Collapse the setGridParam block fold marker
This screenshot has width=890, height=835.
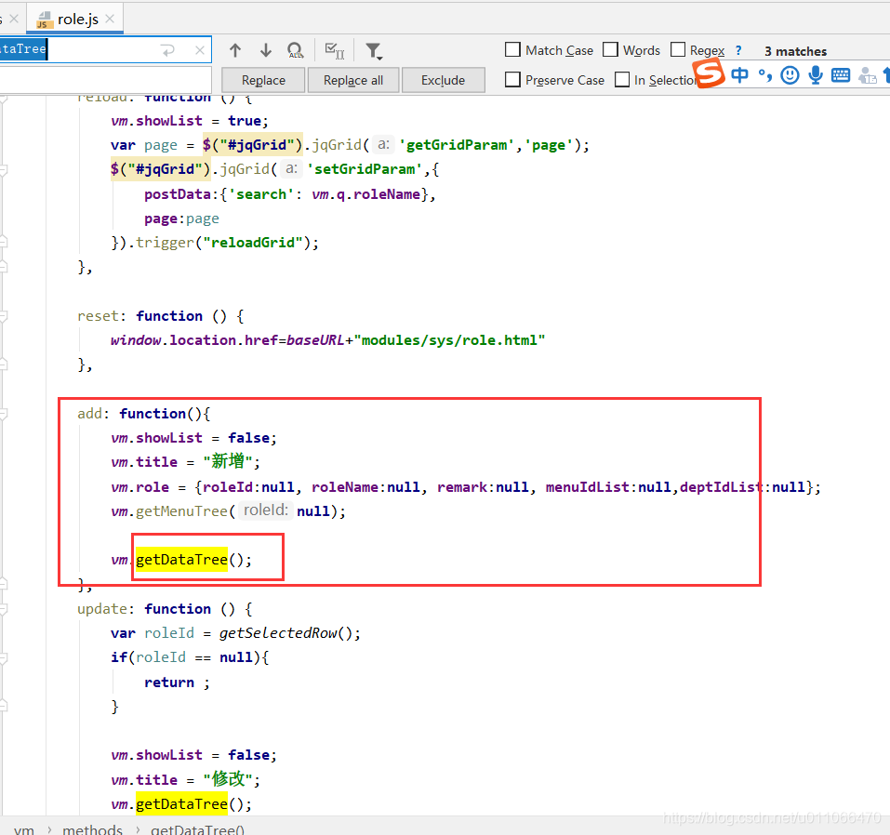[4, 170]
